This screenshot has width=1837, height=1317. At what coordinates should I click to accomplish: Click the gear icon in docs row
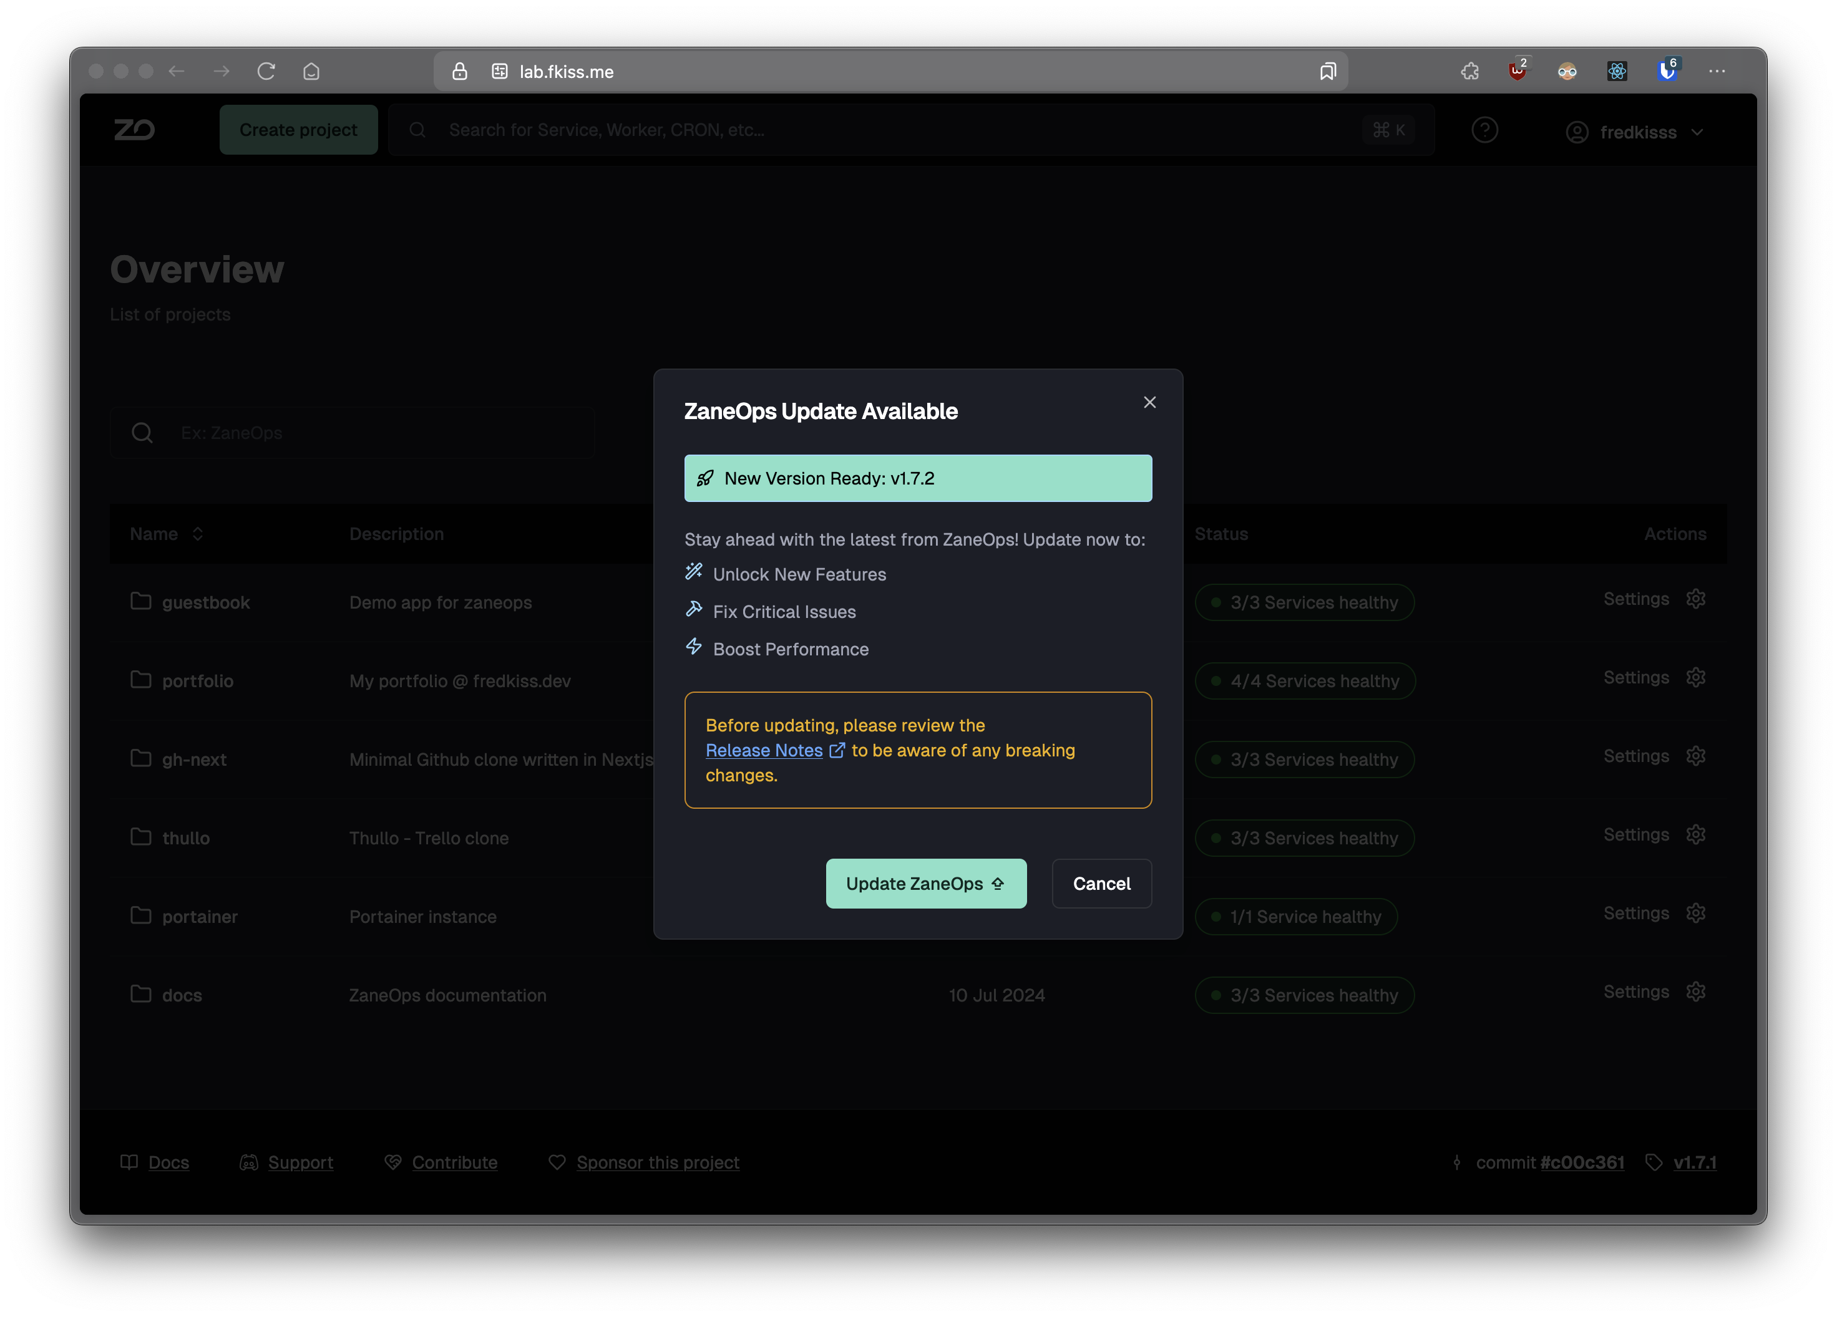click(1696, 991)
